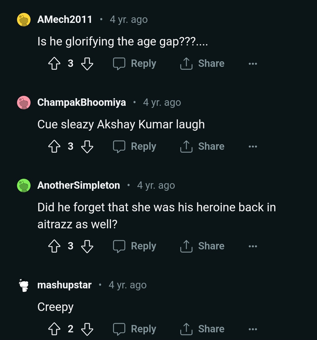Reply to AnotherSimpleton's comment

tap(134, 246)
